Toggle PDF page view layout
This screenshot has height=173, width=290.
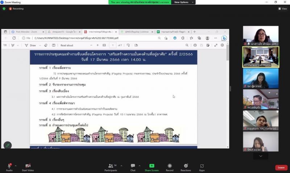136,45
